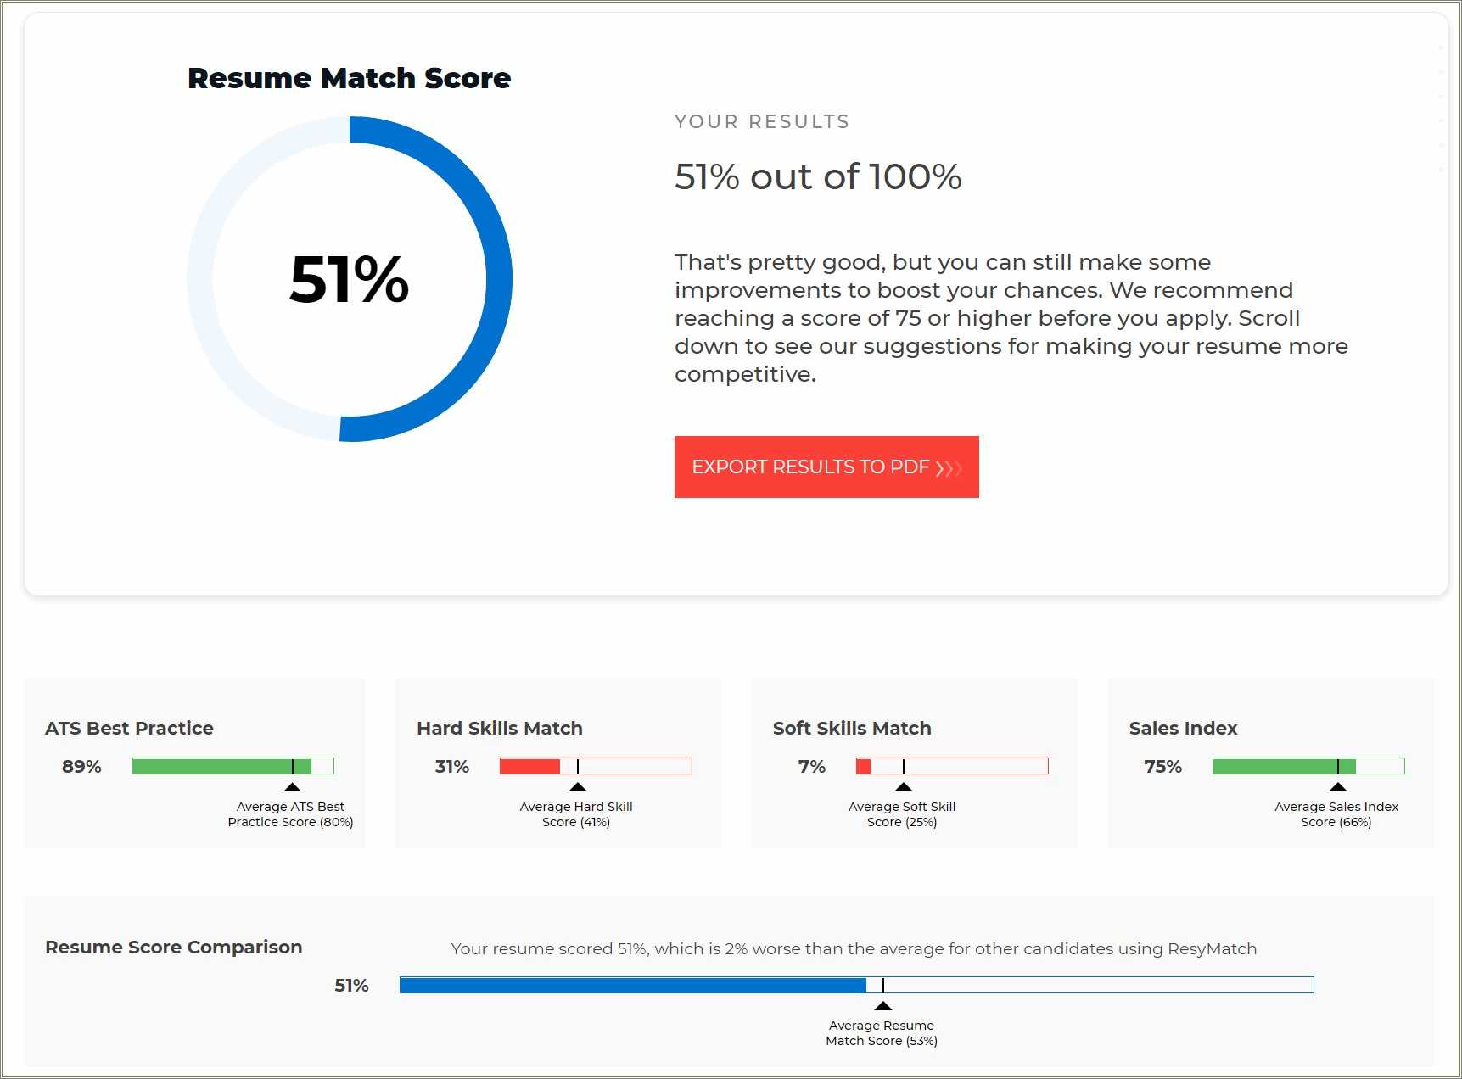The width and height of the screenshot is (1462, 1079).
Task: Click the average marker under Soft Skill bar
Action: tap(902, 787)
